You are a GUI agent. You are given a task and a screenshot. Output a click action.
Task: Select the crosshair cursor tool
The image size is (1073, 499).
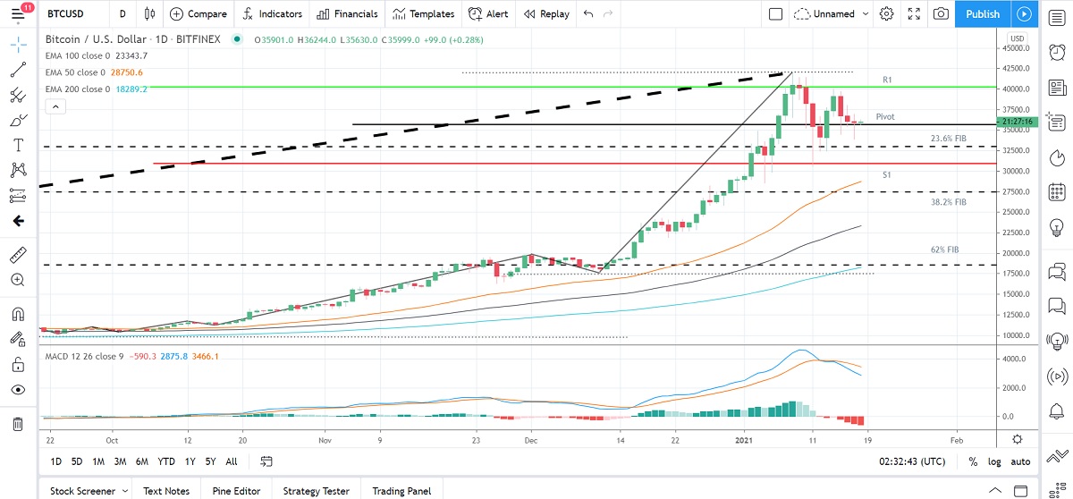pos(18,43)
